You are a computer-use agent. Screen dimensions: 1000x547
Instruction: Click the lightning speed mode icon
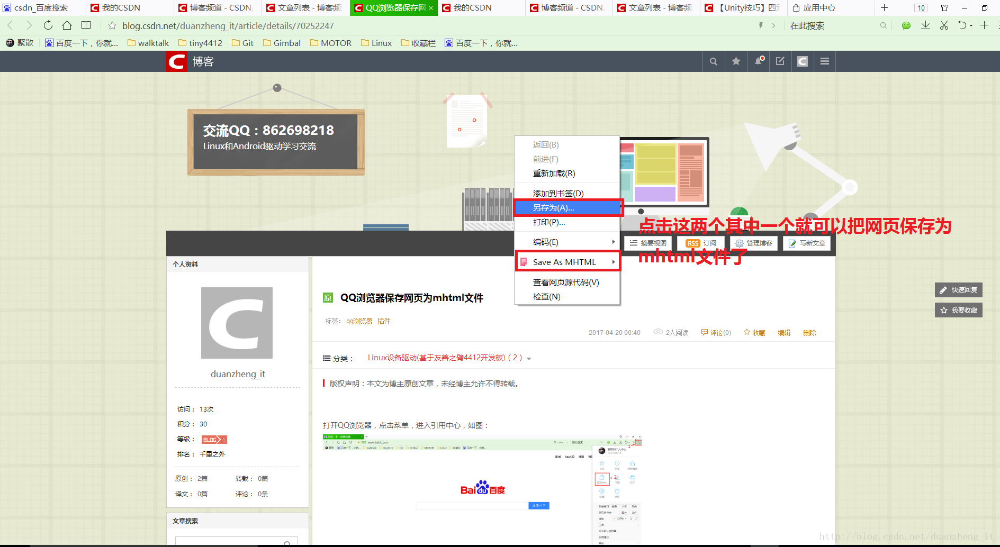click(x=761, y=25)
